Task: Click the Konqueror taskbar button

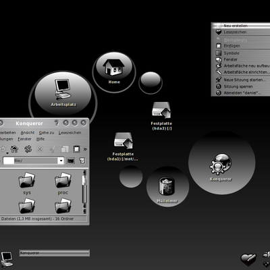Action: click(54, 253)
